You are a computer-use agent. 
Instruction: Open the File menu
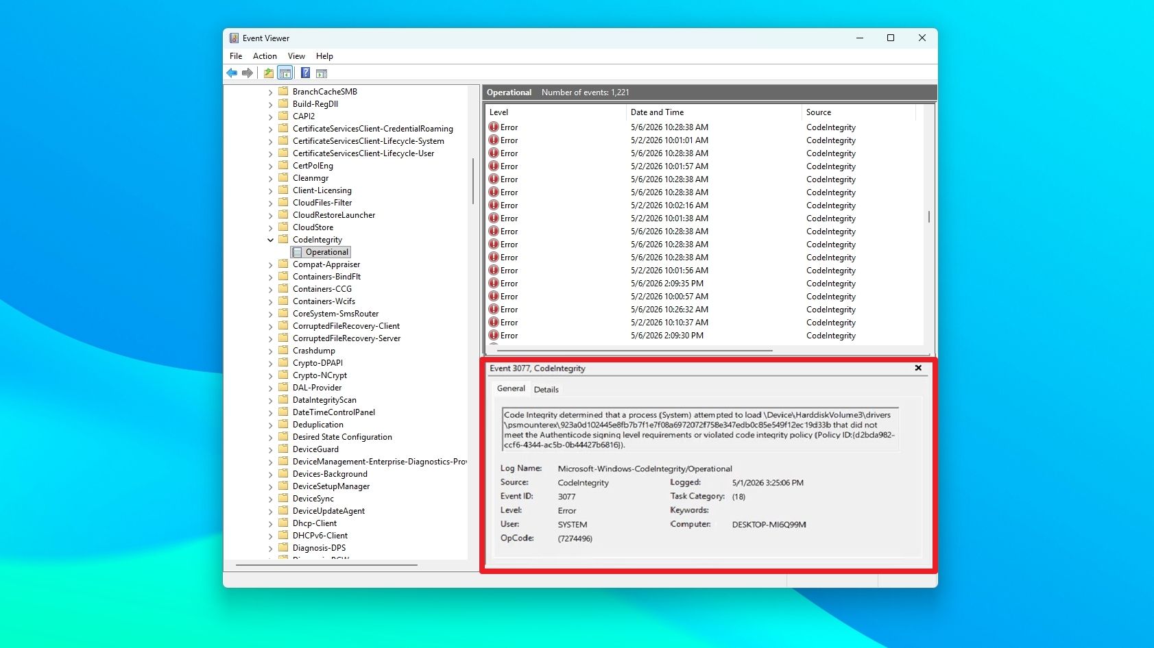(236, 56)
